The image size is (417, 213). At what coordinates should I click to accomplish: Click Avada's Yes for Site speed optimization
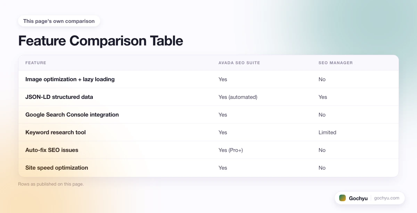pos(223,168)
